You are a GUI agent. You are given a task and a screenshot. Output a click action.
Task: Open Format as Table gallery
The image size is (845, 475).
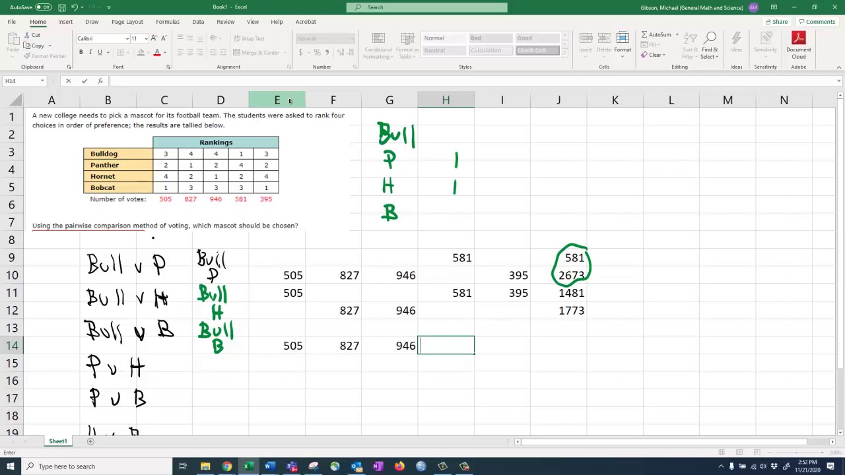coord(407,46)
